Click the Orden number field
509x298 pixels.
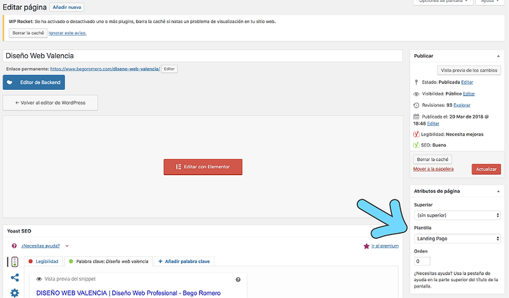(422, 261)
